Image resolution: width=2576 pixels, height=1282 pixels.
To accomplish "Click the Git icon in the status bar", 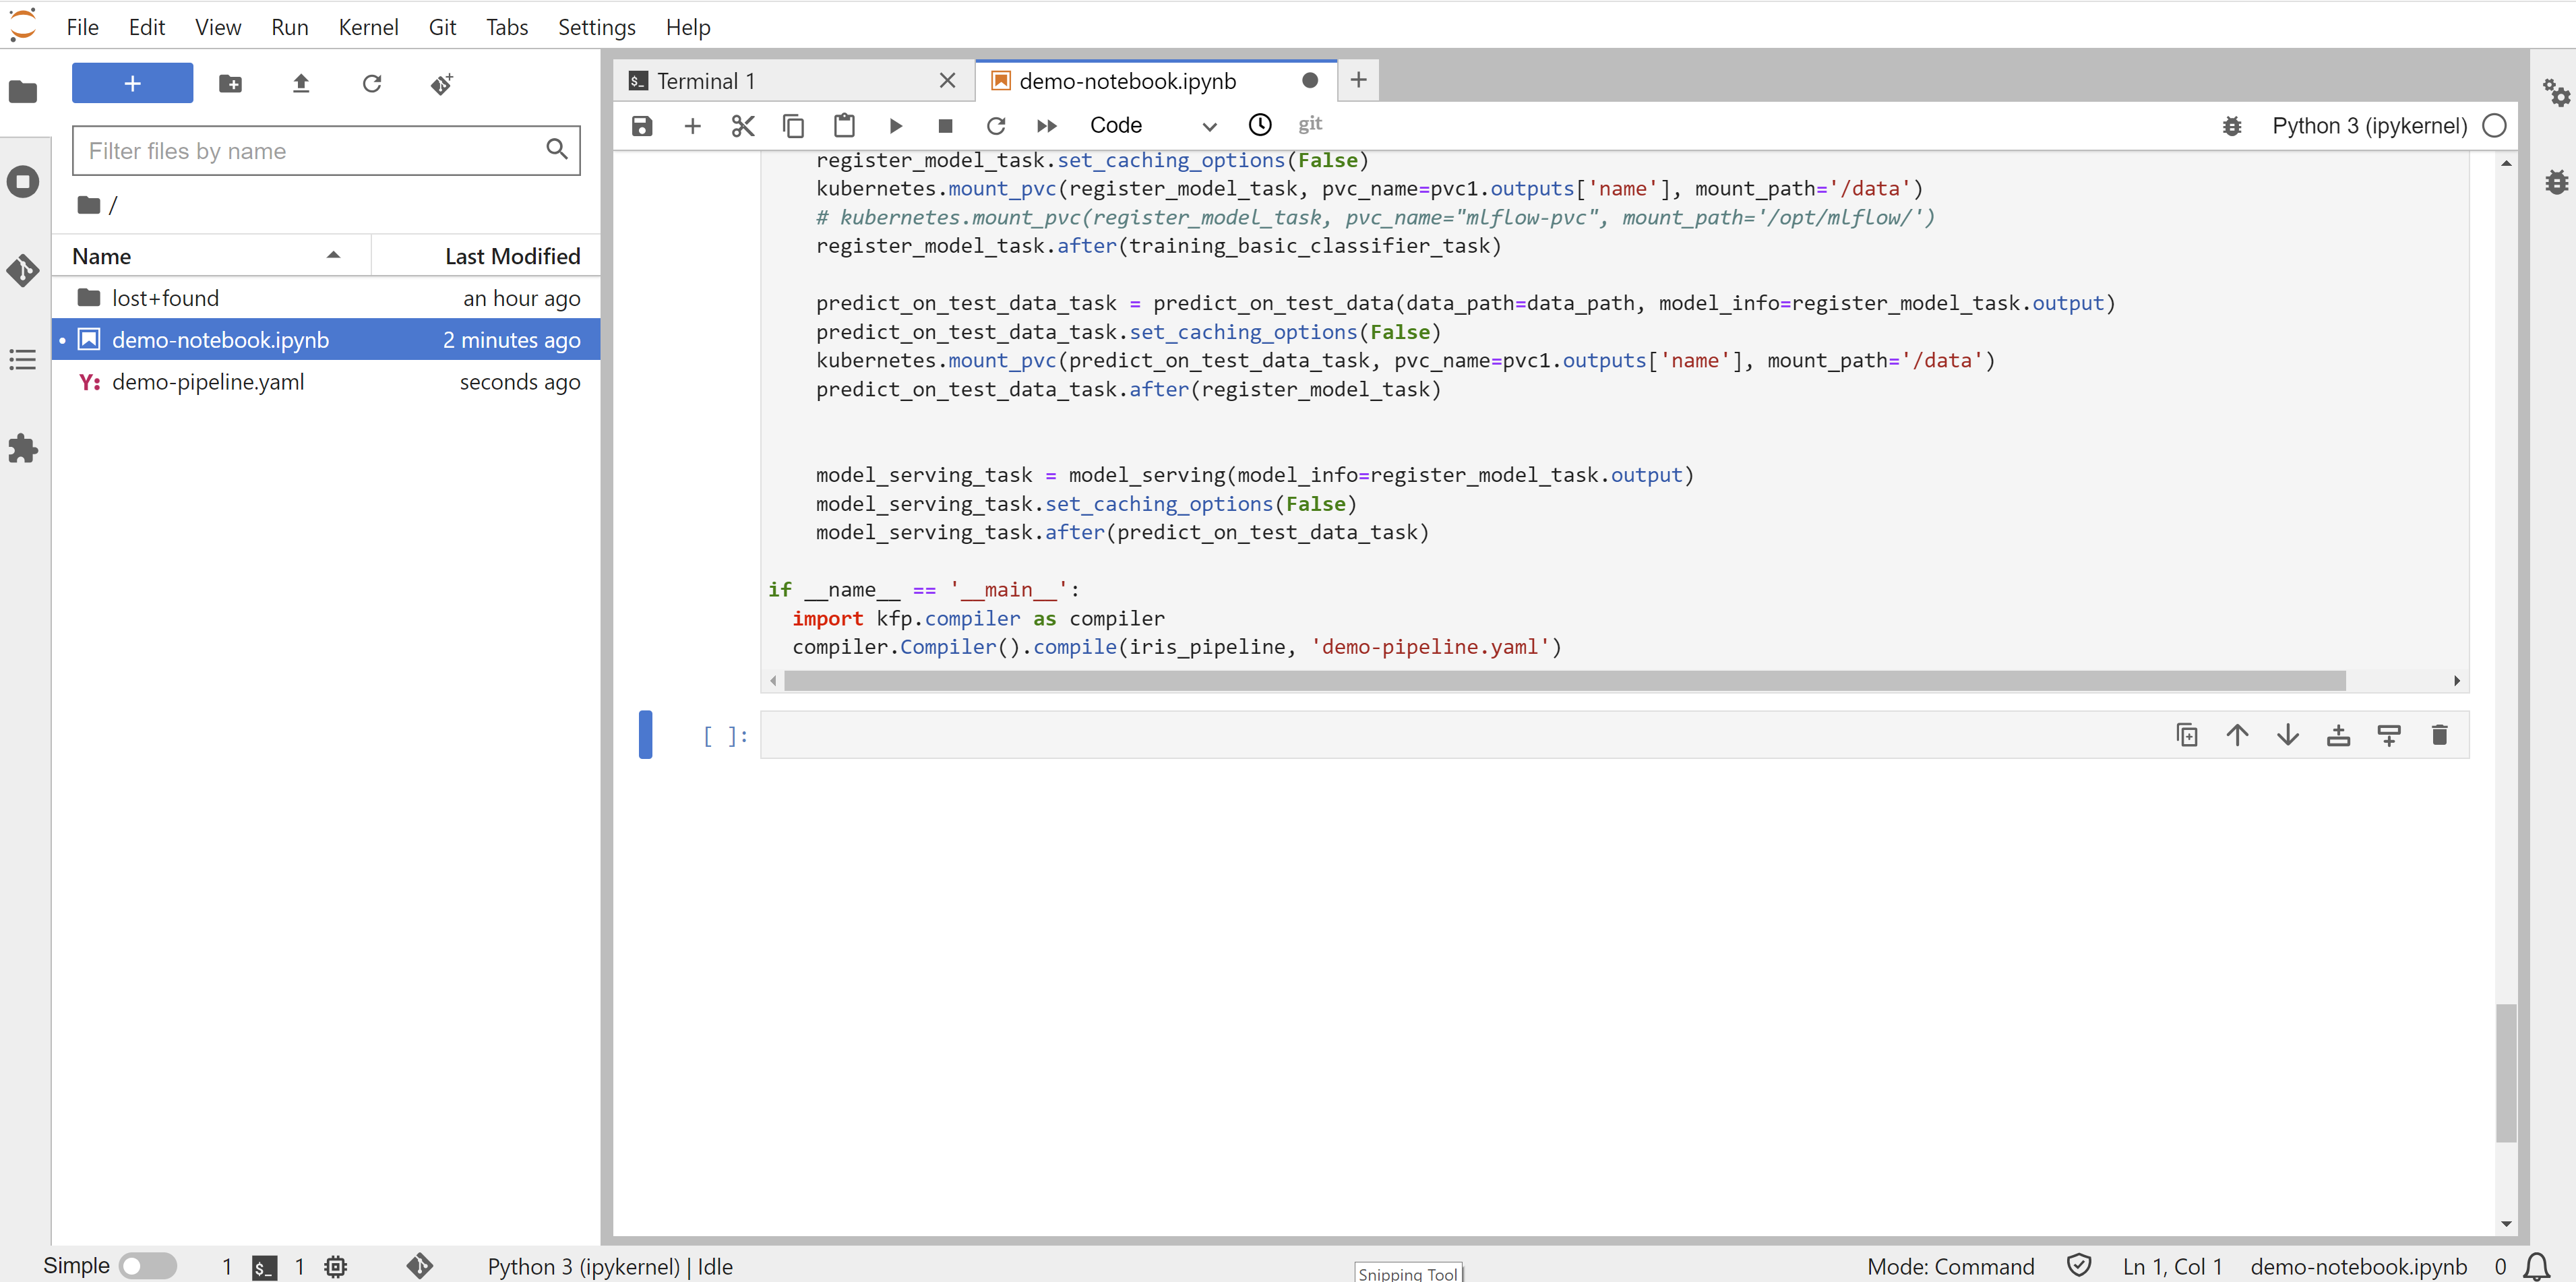I will tap(420, 1266).
